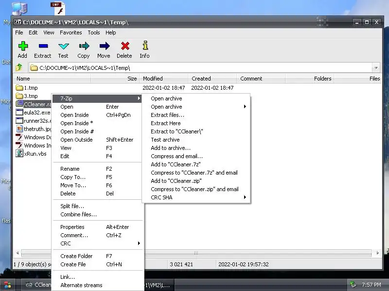Select the runner32s file icon
This screenshot has width=389, height=291.
coord(19,120)
